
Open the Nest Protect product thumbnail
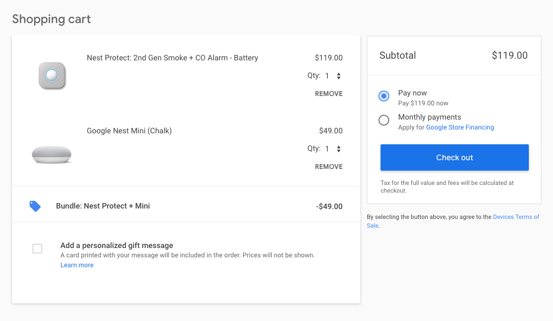click(52, 75)
